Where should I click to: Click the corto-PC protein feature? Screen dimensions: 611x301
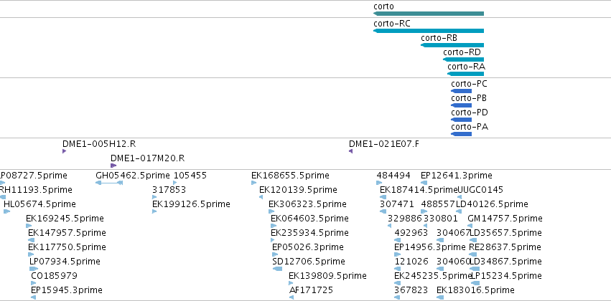tap(462, 91)
